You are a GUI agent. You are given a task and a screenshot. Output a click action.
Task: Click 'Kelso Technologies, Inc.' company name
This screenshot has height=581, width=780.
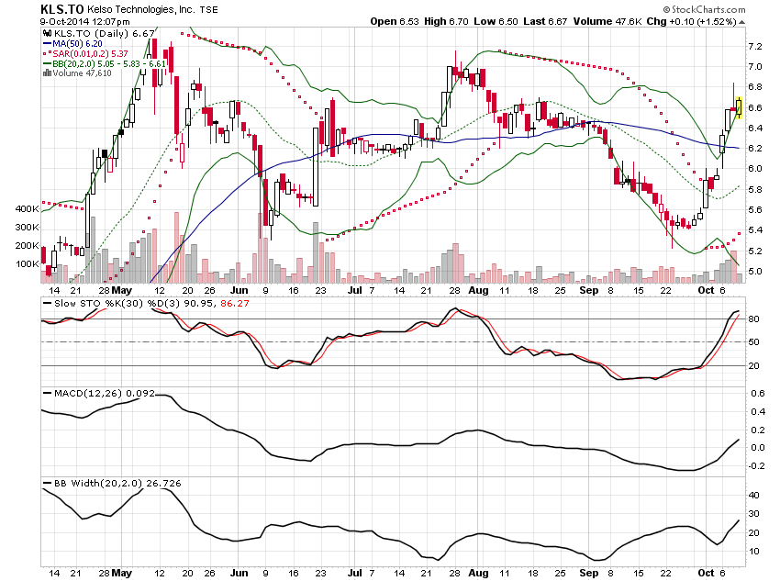pyautogui.click(x=141, y=9)
